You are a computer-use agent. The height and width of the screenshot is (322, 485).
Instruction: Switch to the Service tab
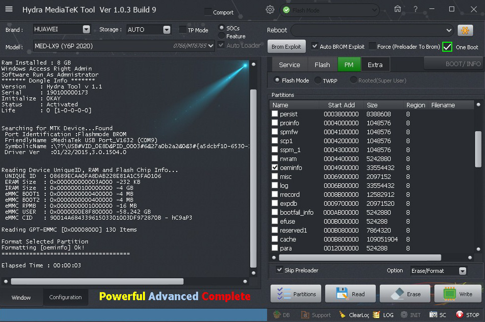[289, 65]
